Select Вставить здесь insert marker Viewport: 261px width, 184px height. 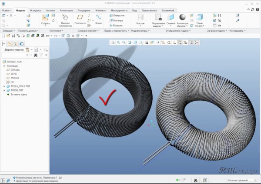[x=17, y=95]
